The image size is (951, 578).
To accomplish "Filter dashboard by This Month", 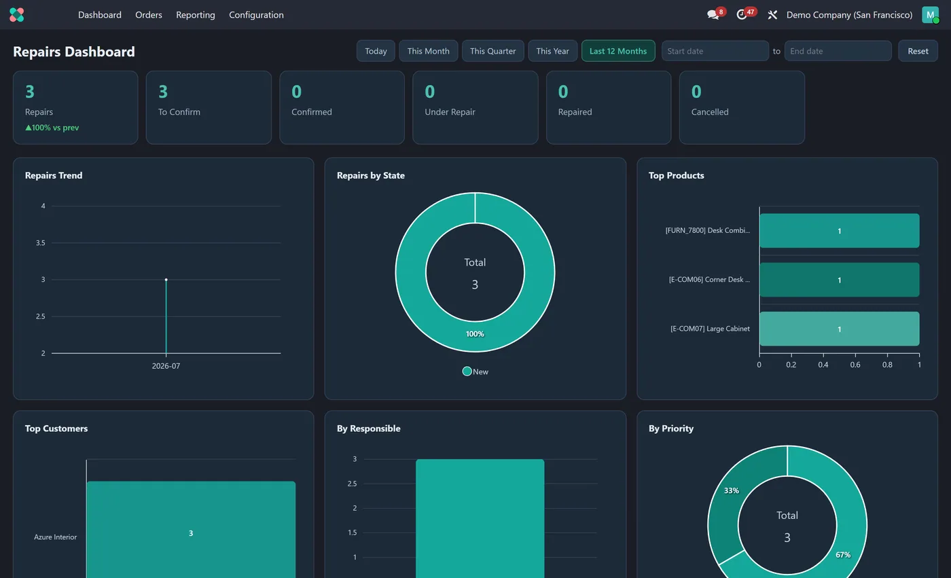I will (429, 51).
